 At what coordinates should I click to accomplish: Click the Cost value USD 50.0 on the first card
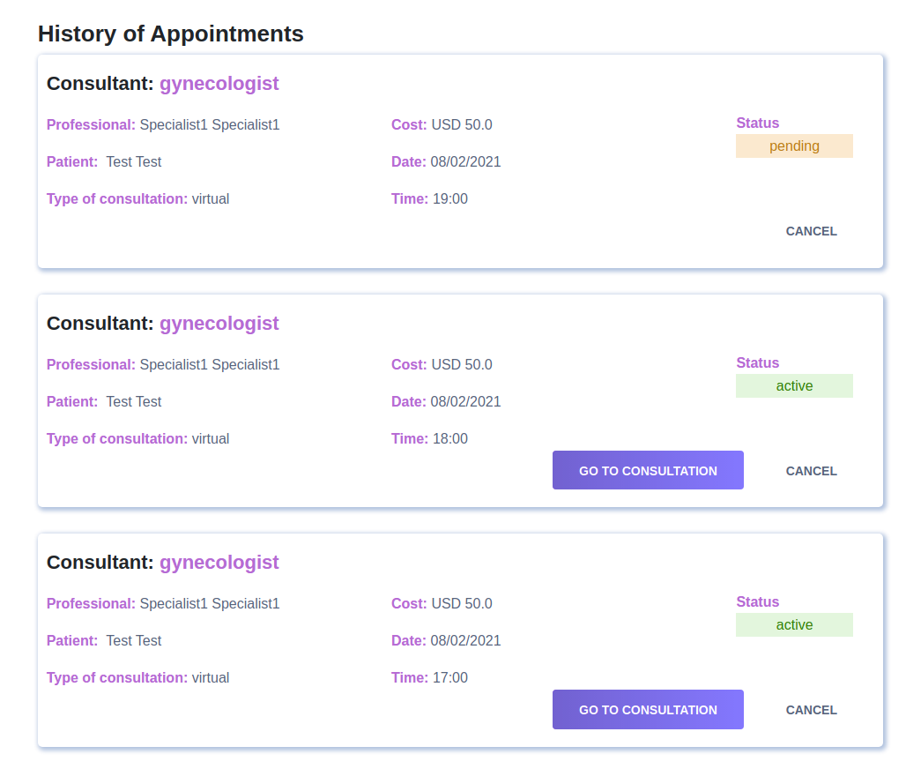coord(461,124)
